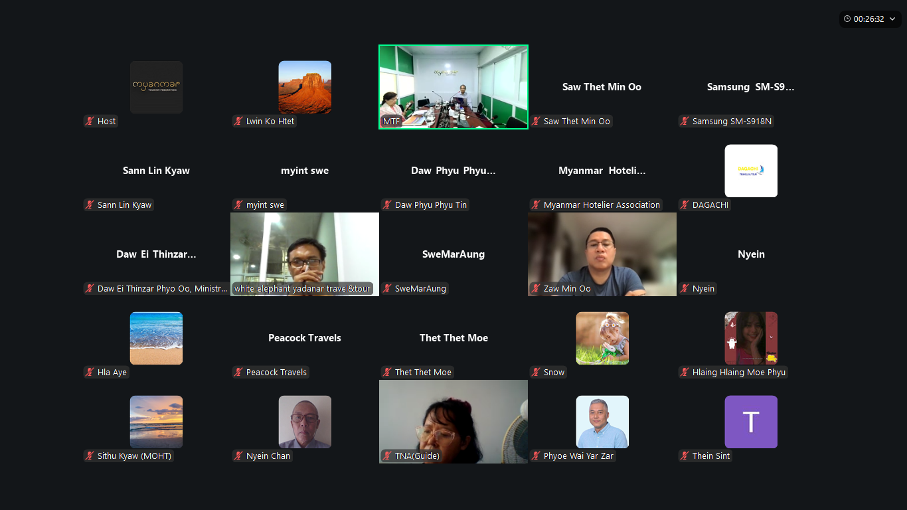Click the muted microphone icon beside Host
The height and width of the screenshot is (510, 907).
[x=89, y=122]
